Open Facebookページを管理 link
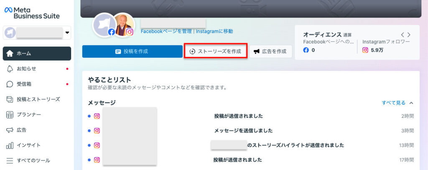This screenshot has width=428, height=170. point(166,31)
